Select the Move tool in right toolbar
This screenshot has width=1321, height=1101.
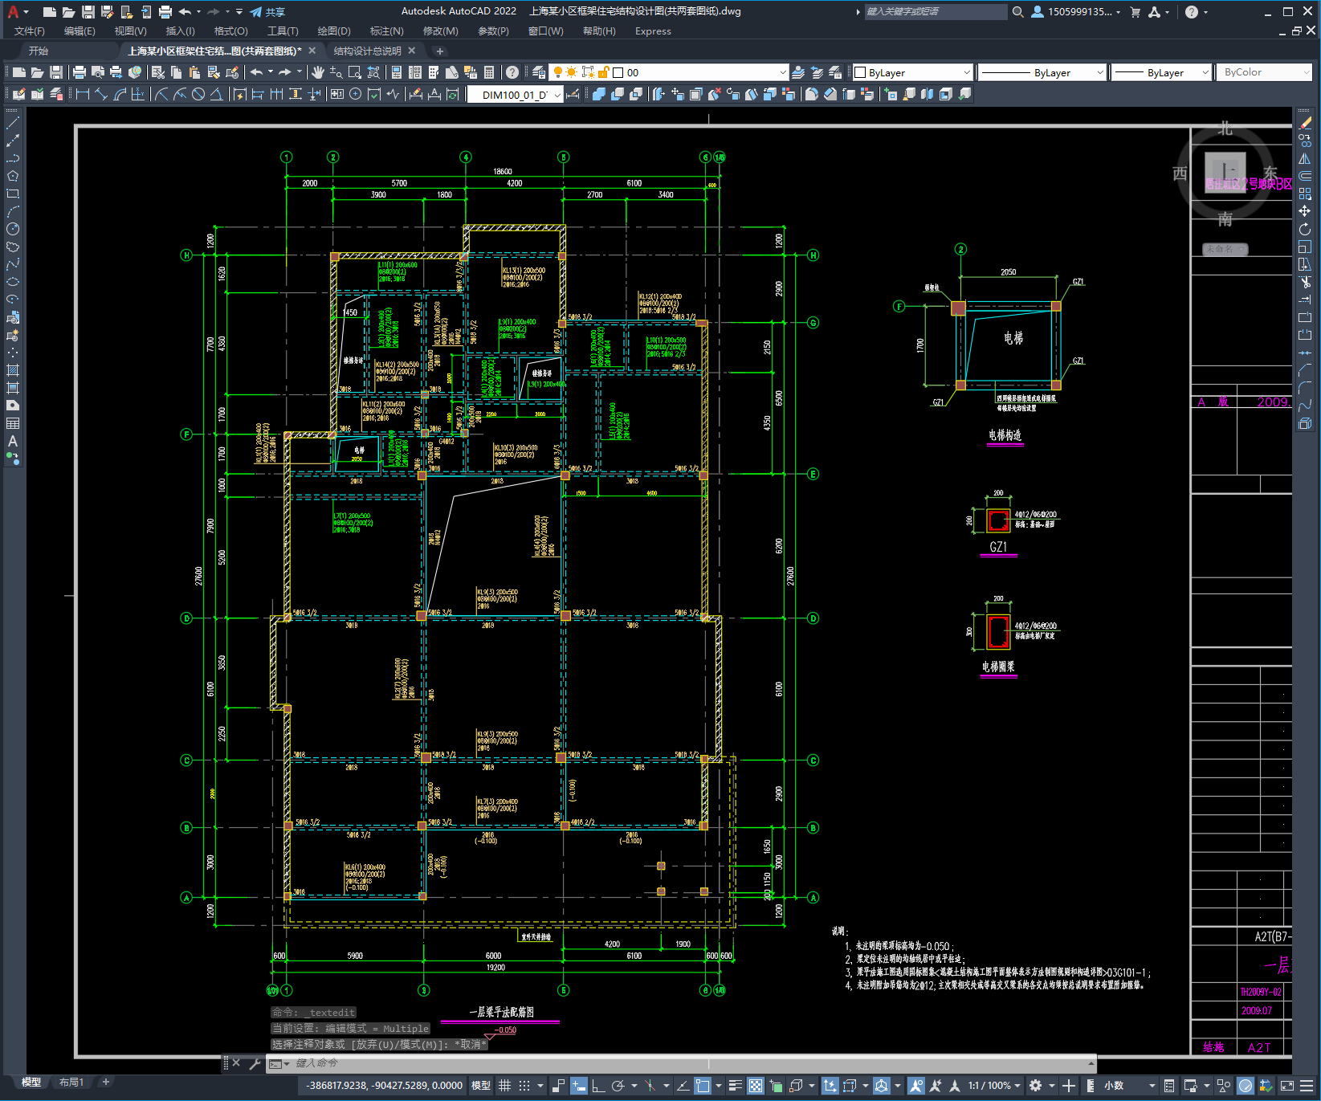[1305, 211]
